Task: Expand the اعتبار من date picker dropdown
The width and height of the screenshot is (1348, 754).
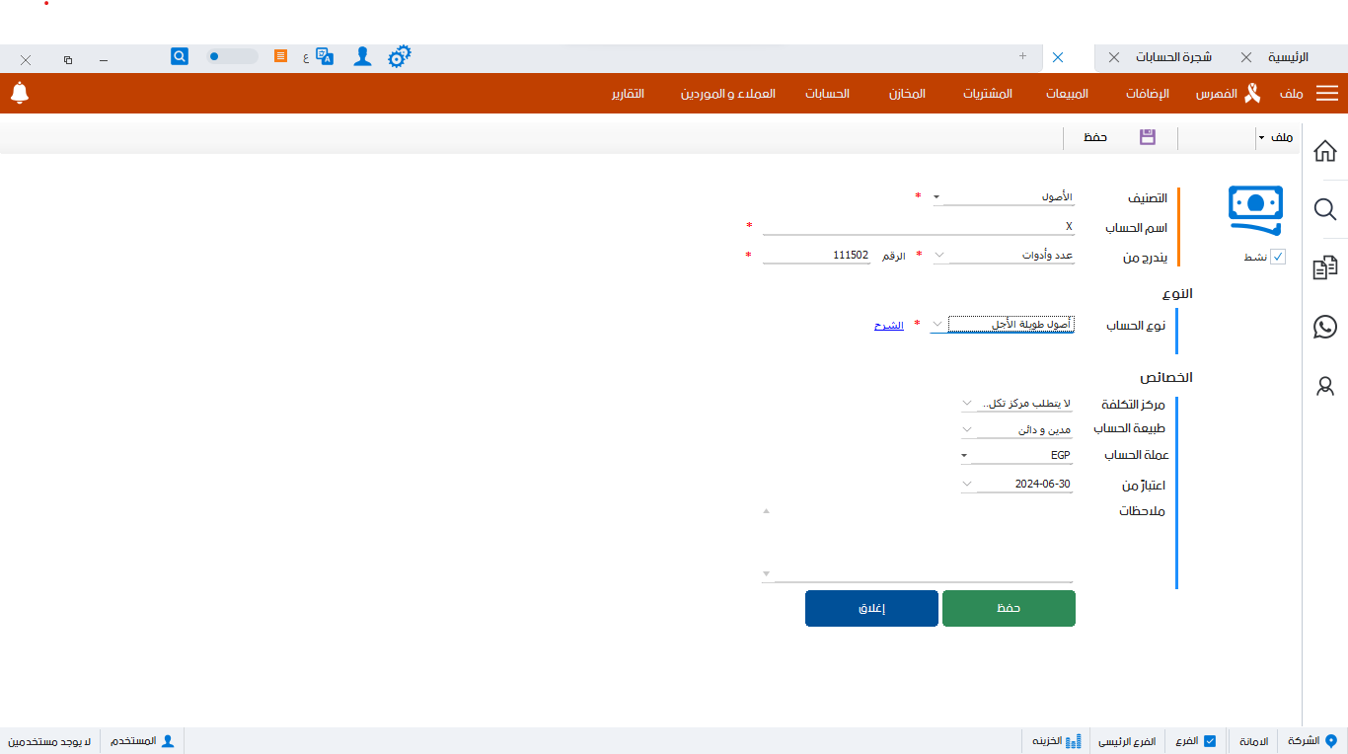Action: 968,484
